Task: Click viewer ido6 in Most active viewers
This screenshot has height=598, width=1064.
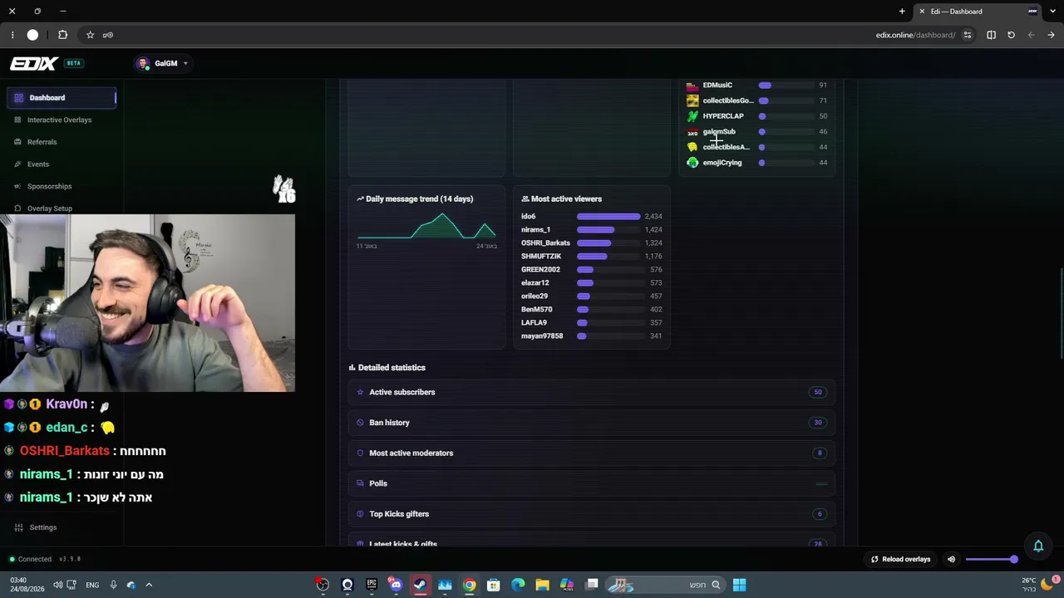Action: 529,217
